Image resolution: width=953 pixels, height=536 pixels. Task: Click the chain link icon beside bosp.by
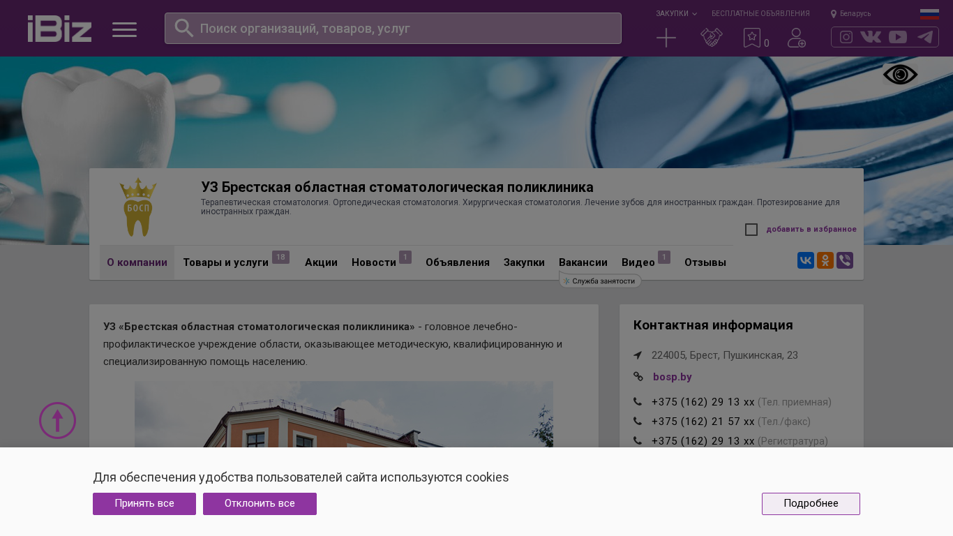point(638,377)
